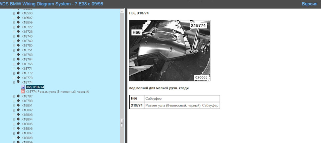Expand the X18507 tree node
The width and height of the screenshot is (321, 143).
14,18
